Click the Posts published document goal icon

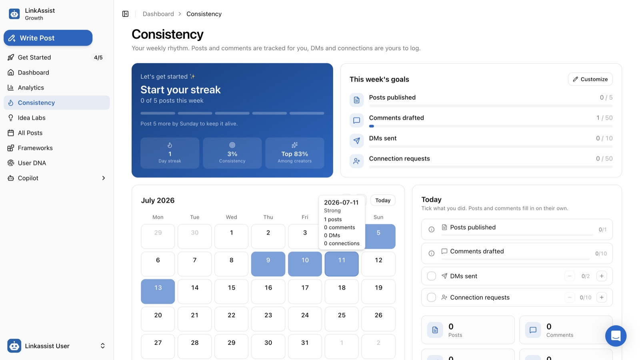click(356, 99)
